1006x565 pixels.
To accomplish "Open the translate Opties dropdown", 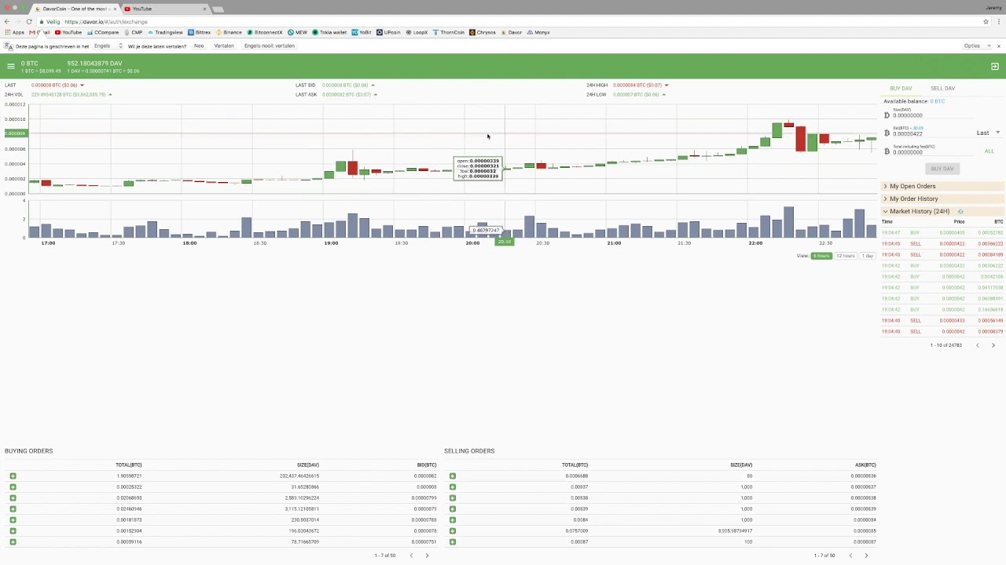I will tap(977, 46).
